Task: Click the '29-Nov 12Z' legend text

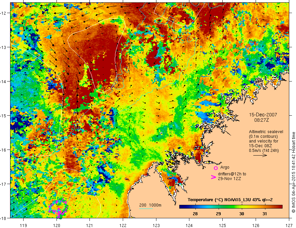Action: 229,178
